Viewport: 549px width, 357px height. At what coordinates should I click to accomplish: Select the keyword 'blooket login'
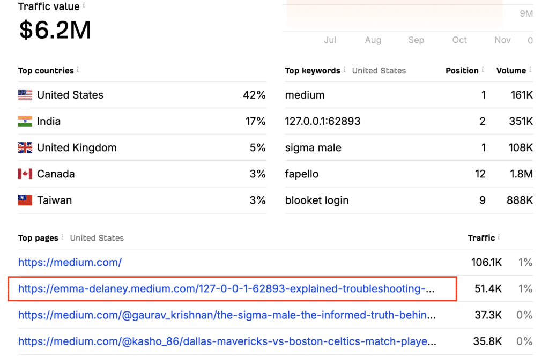(317, 200)
